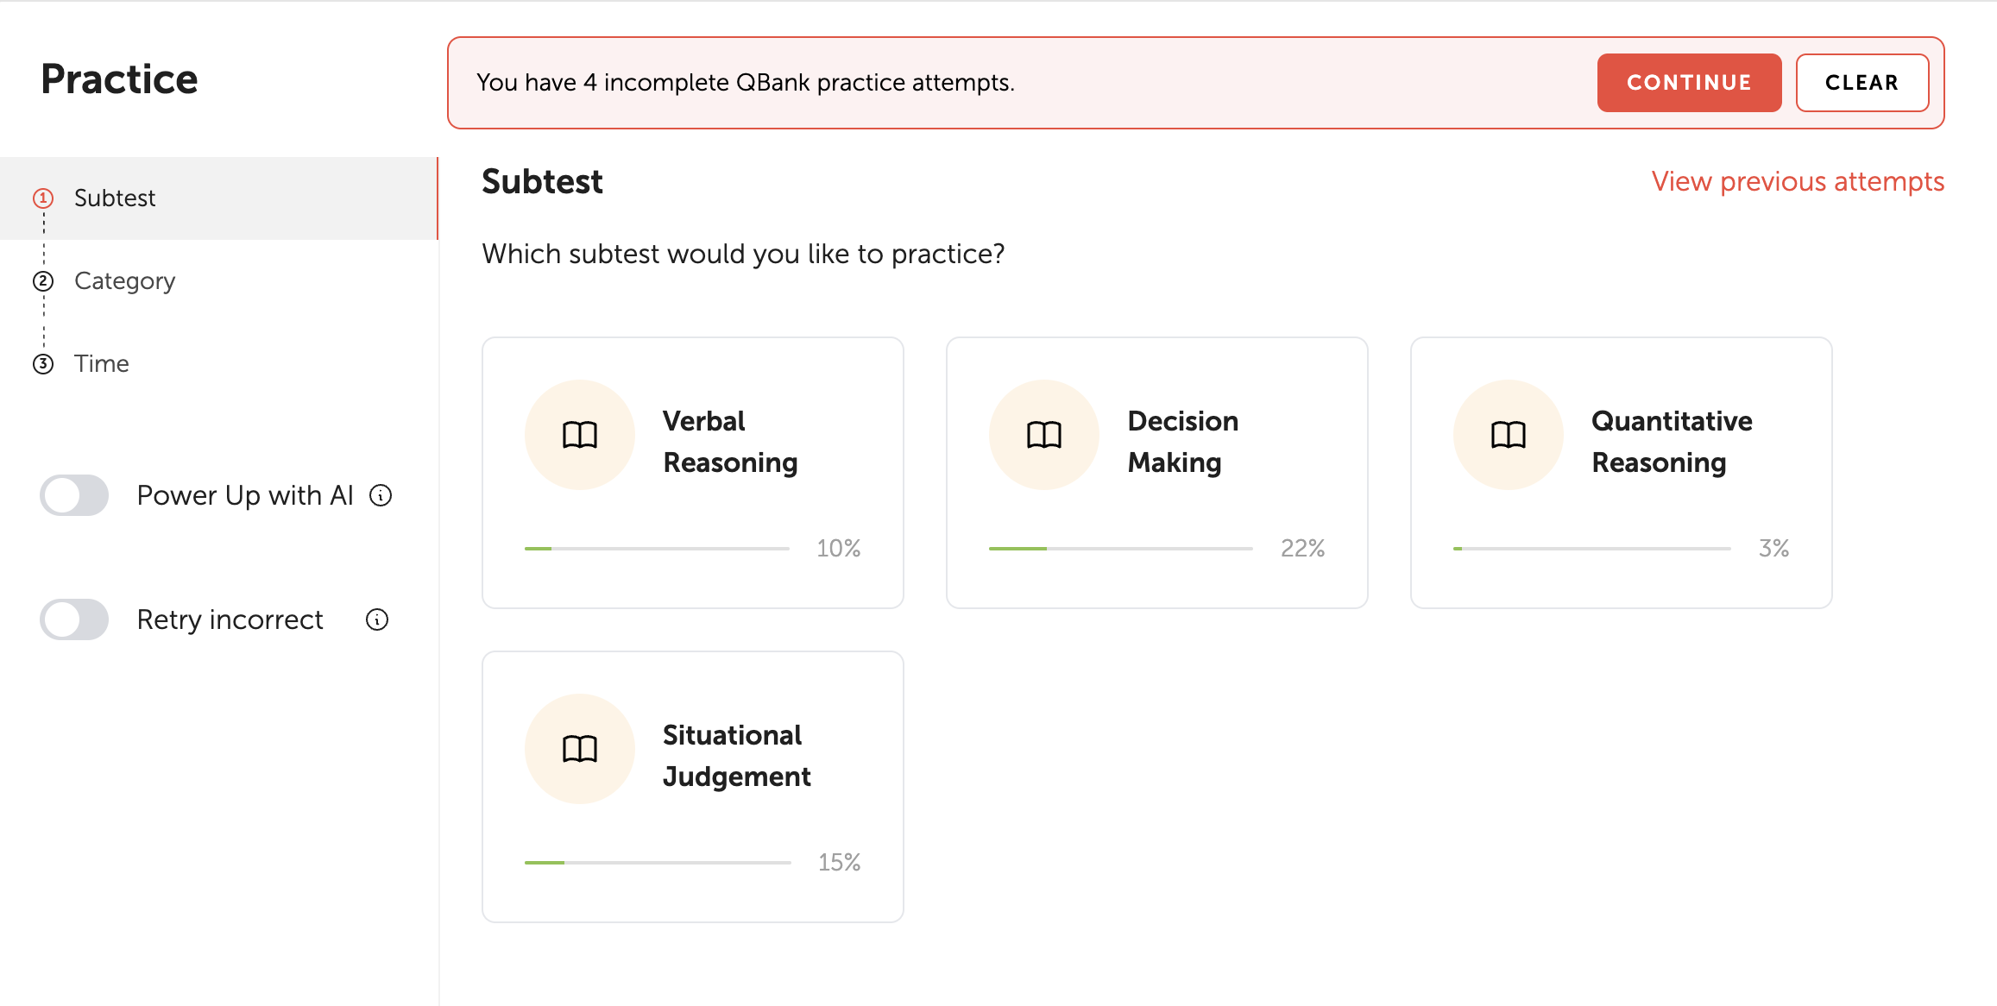Open View previous attempts link

click(x=1798, y=182)
